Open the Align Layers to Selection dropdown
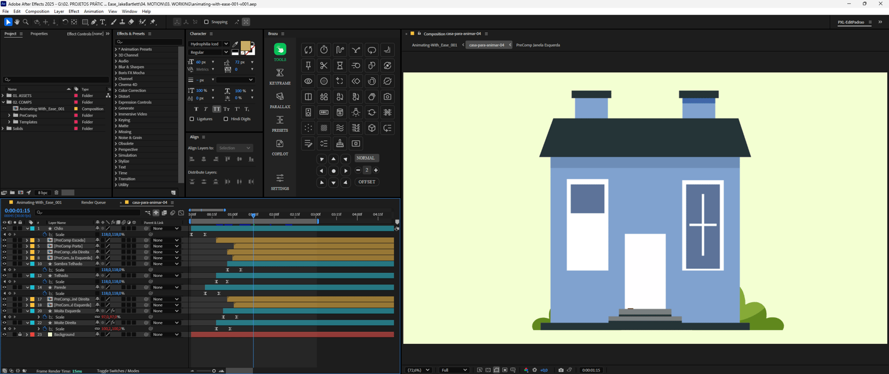This screenshot has height=374, width=889. (234, 148)
